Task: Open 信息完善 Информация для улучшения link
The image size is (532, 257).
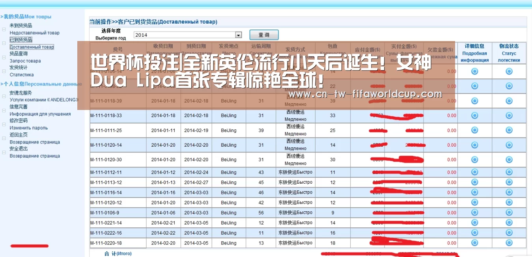Action: click(x=40, y=110)
